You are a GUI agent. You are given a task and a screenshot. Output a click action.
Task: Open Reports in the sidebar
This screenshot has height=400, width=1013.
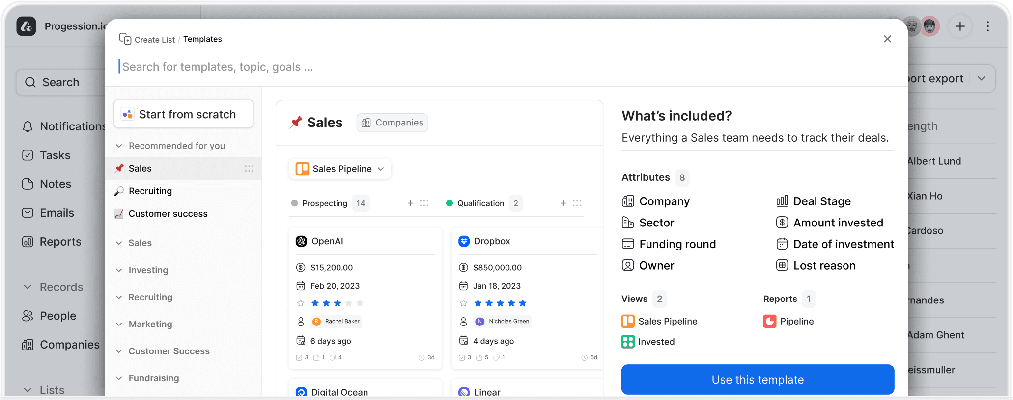(x=52, y=242)
